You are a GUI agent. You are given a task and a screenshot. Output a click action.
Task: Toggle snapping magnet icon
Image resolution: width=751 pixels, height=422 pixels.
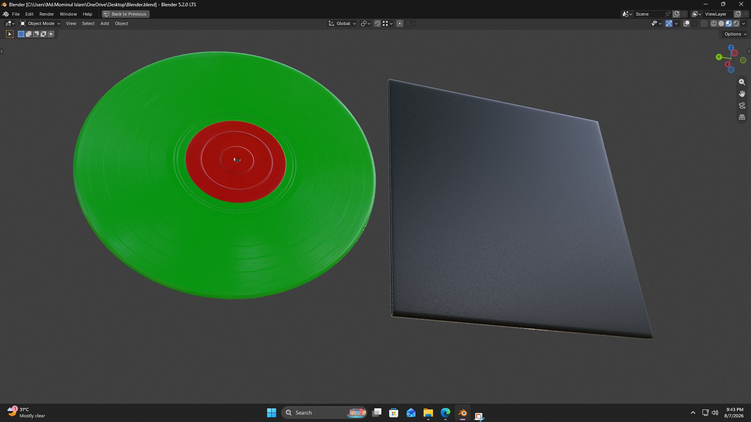[x=377, y=23]
